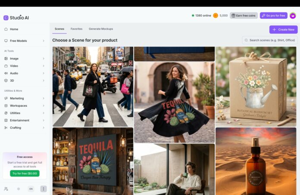Screen dimensions: 300x195
Task: Switch to the Scenes tab
Action: point(59,29)
